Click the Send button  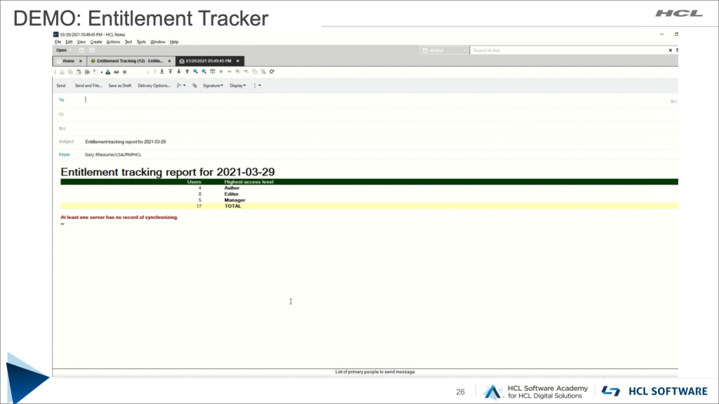pos(61,86)
